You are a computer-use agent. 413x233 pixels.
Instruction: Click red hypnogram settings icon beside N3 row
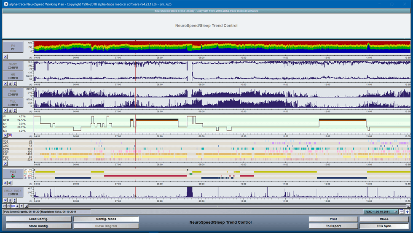pos(10,135)
